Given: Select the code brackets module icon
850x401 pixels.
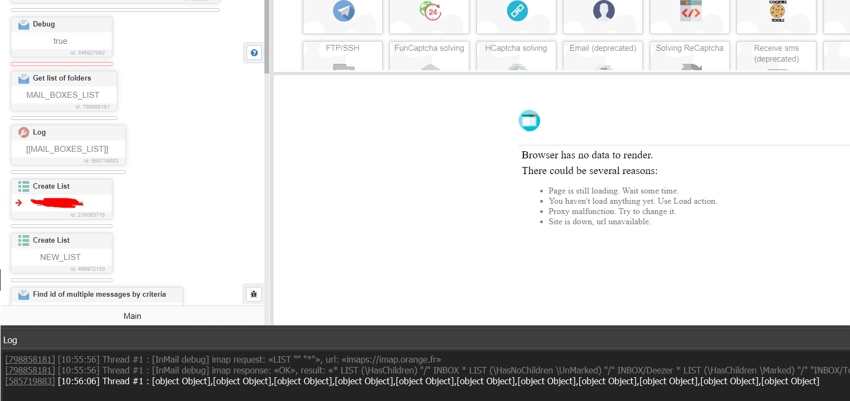Looking at the screenshot, I should pyautogui.click(x=690, y=11).
